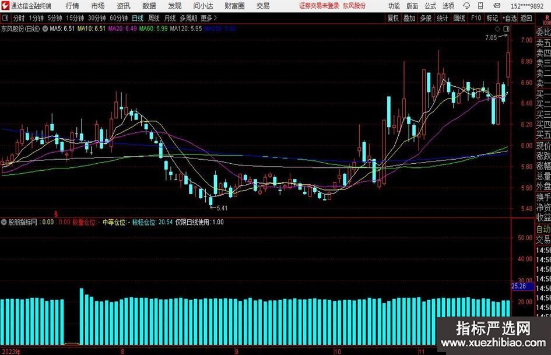Click the 25.26 highlighted axis value
Image resolution: width=551 pixels, height=355 pixels.
[x=518, y=286]
